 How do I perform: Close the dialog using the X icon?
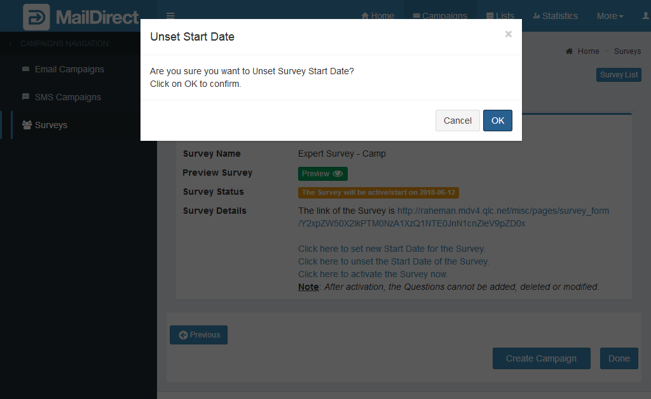tap(508, 34)
